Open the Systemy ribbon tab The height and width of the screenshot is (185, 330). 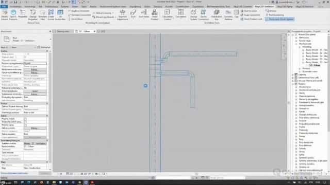(64, 7)
